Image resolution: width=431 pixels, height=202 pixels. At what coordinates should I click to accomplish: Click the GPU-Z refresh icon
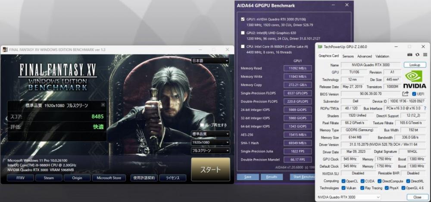[x=417, y=55]
